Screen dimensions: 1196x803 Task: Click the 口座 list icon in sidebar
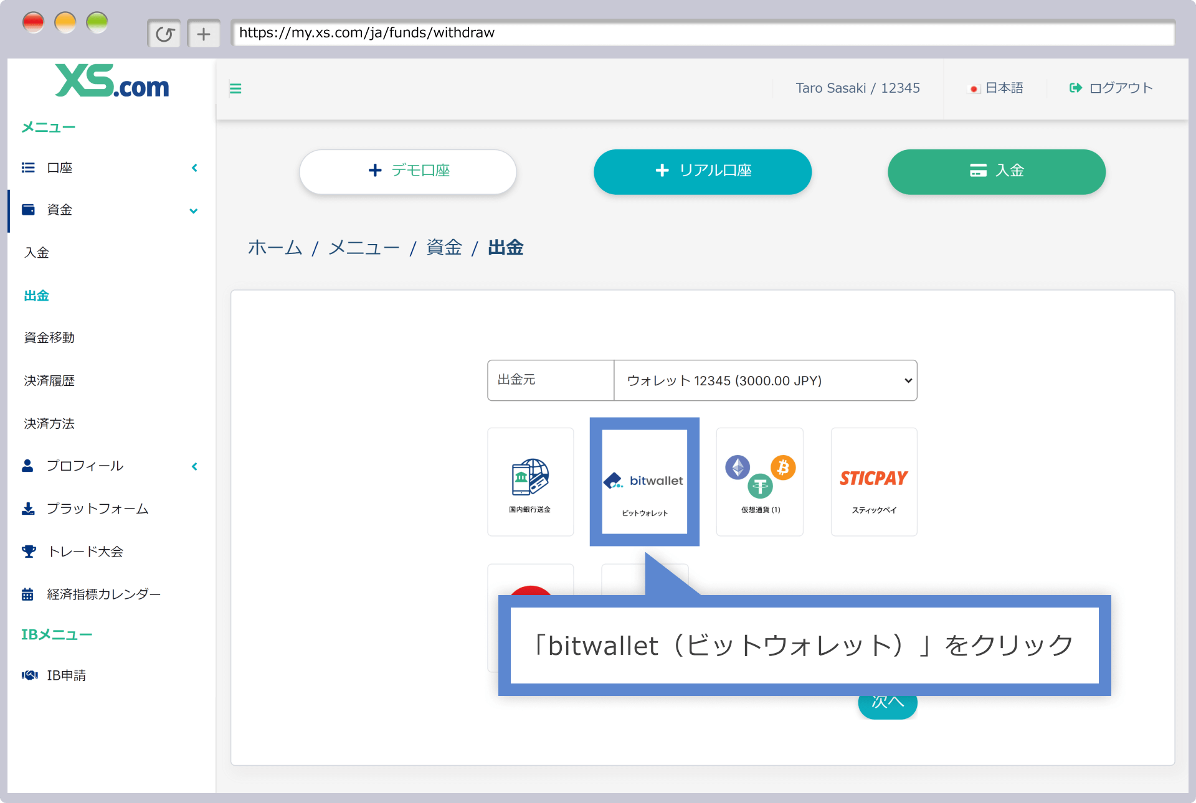pos(28,167)
